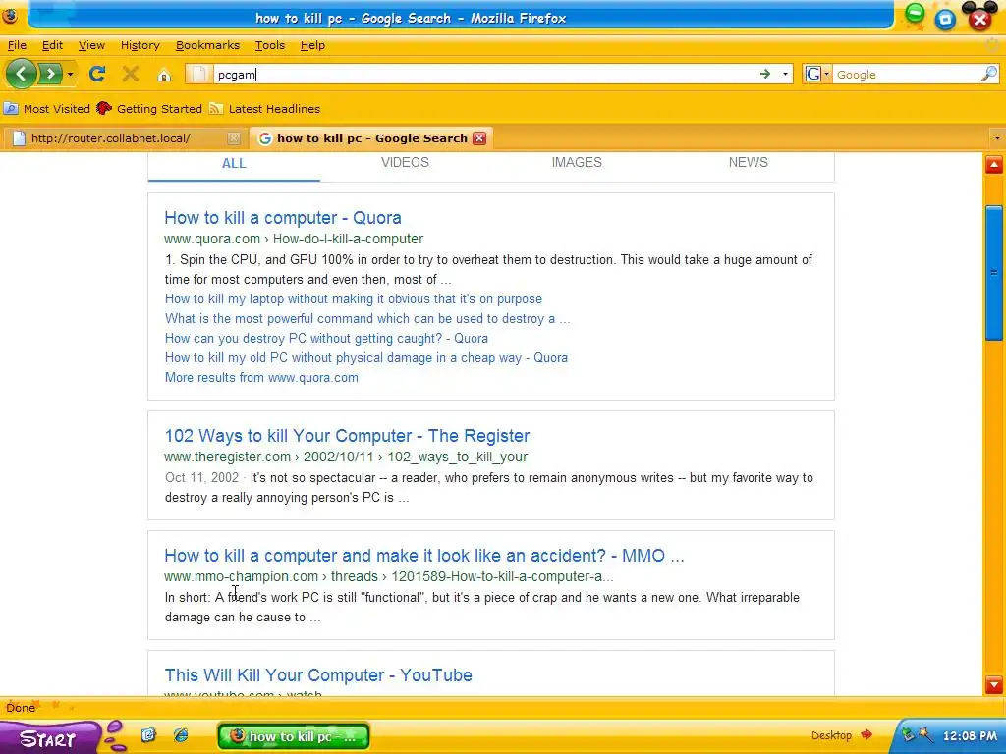The width and height of the screenshot is (1006, 754).
Task: Open More results from www.quora.com
Action: coord(261,378)
